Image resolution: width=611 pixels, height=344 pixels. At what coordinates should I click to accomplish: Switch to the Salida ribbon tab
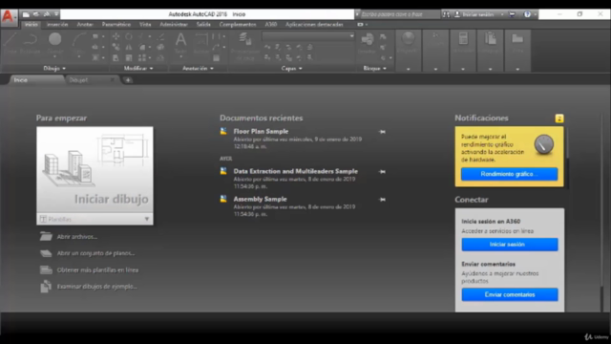point(203,24)
